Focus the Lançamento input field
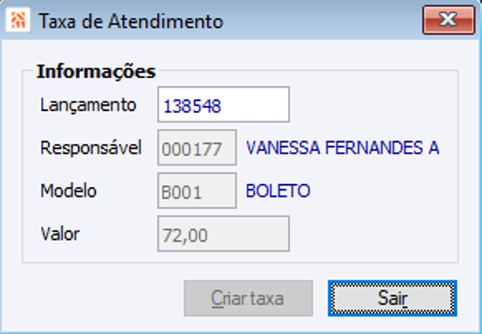The width and height of the screenshot is (482, 334). (x=223, y=105)
